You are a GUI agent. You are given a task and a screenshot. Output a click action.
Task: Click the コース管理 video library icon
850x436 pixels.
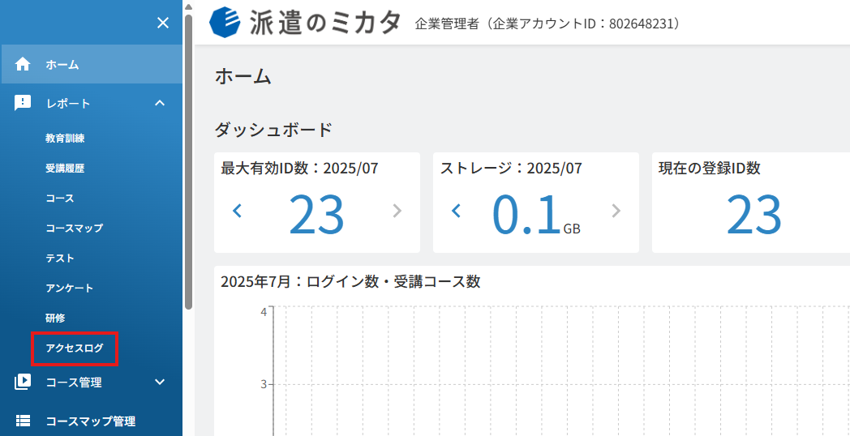point(23,383)
